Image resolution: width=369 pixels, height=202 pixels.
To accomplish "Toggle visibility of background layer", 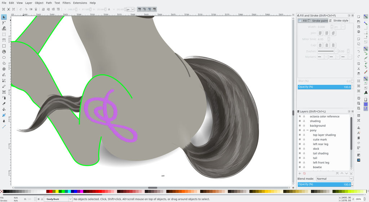I will tap(300, 126).
